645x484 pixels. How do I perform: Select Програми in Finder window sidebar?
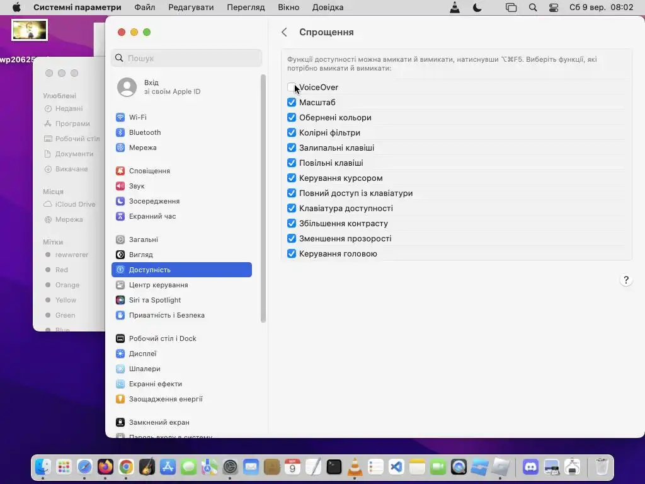click(67, 124)
